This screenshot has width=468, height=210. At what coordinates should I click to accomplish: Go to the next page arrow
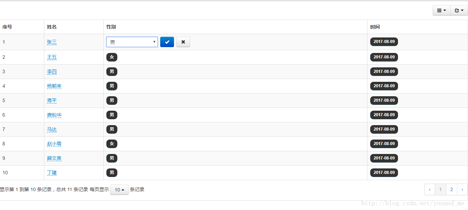click(462, 189)
